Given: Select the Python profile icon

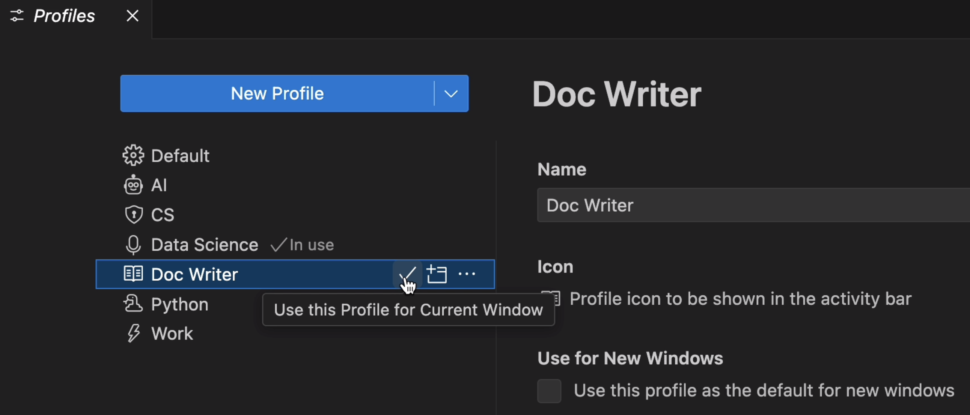Looking at the screenshot, I should [x=133, y=304].
